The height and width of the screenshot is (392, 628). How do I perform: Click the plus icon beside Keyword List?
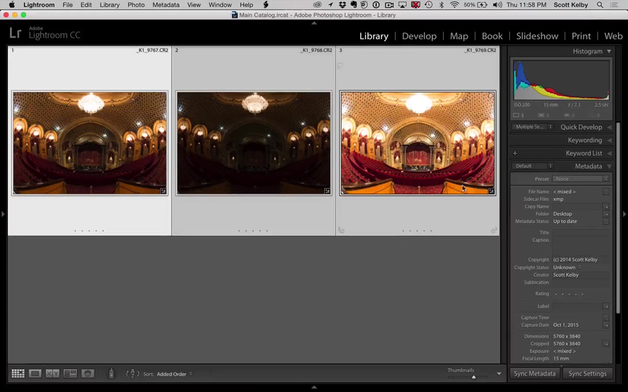(x=515, y=154)
